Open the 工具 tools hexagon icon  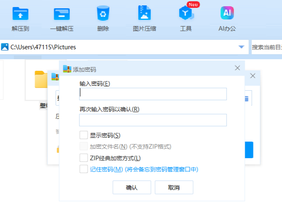(x=186, y=14)
